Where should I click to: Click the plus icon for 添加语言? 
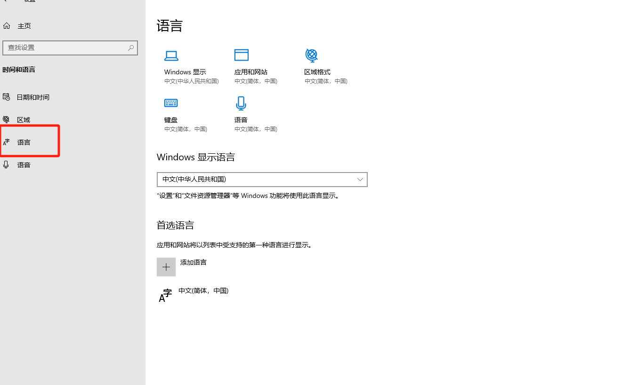(166, 267)
